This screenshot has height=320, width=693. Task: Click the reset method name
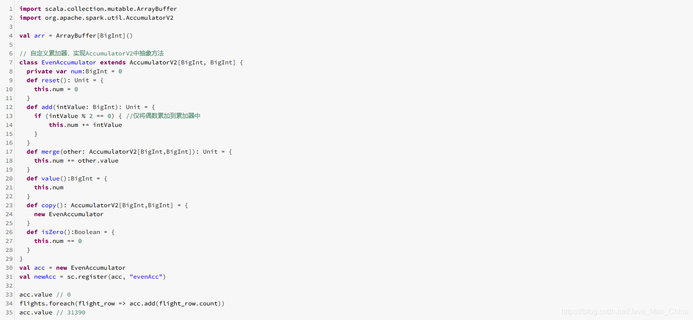pos(50,80)
